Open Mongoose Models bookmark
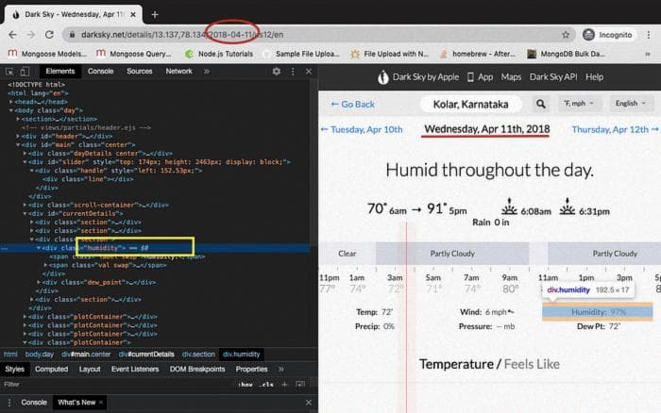661x413 pixels. click(x=47, y=54)
